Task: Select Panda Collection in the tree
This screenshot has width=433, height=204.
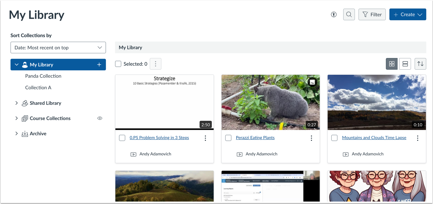Action: click(x=43, y=76)
